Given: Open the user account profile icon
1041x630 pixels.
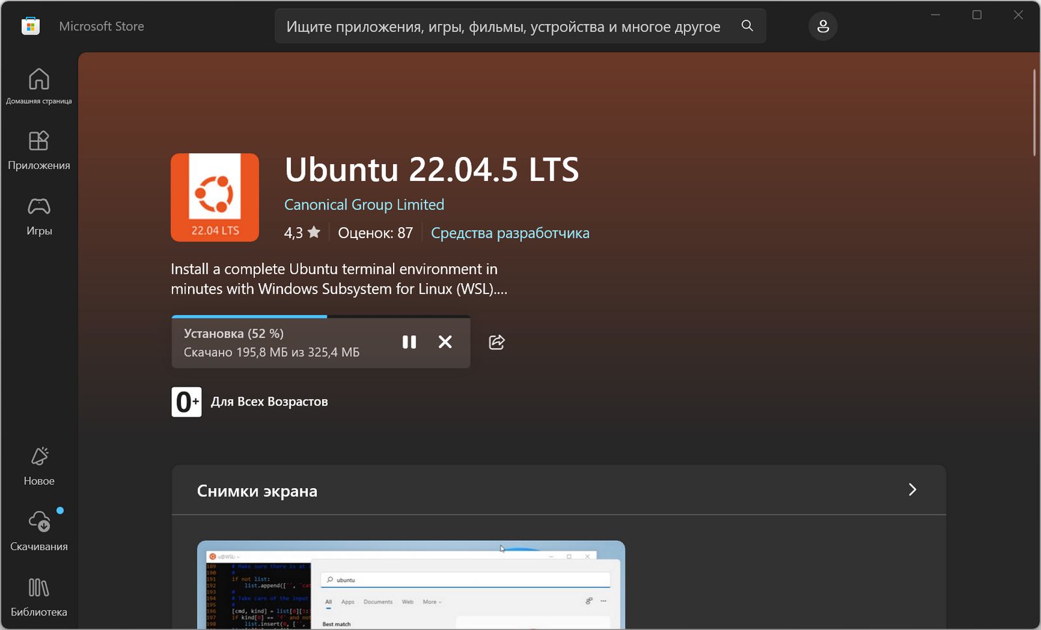Looking at the screenshot, I should coord(823,26).
